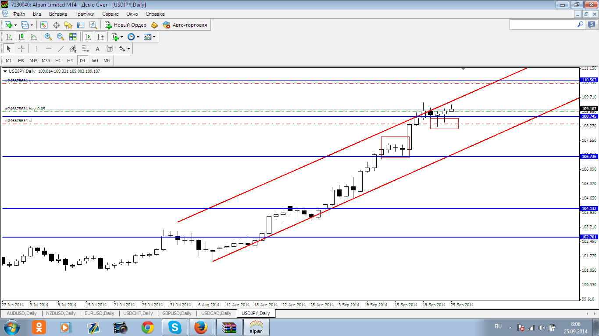599x336 pixels.
Task: Switch chart to bar chart type
Action: point(9,37)
